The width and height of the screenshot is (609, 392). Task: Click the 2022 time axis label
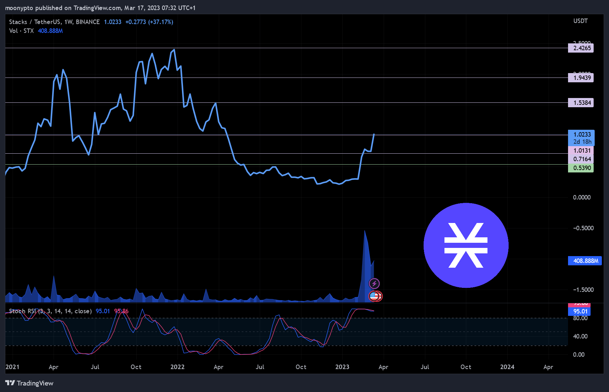click(x=177, y=367)
